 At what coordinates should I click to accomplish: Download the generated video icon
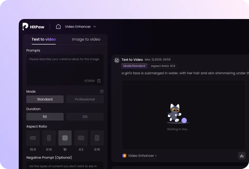[242, 156]
